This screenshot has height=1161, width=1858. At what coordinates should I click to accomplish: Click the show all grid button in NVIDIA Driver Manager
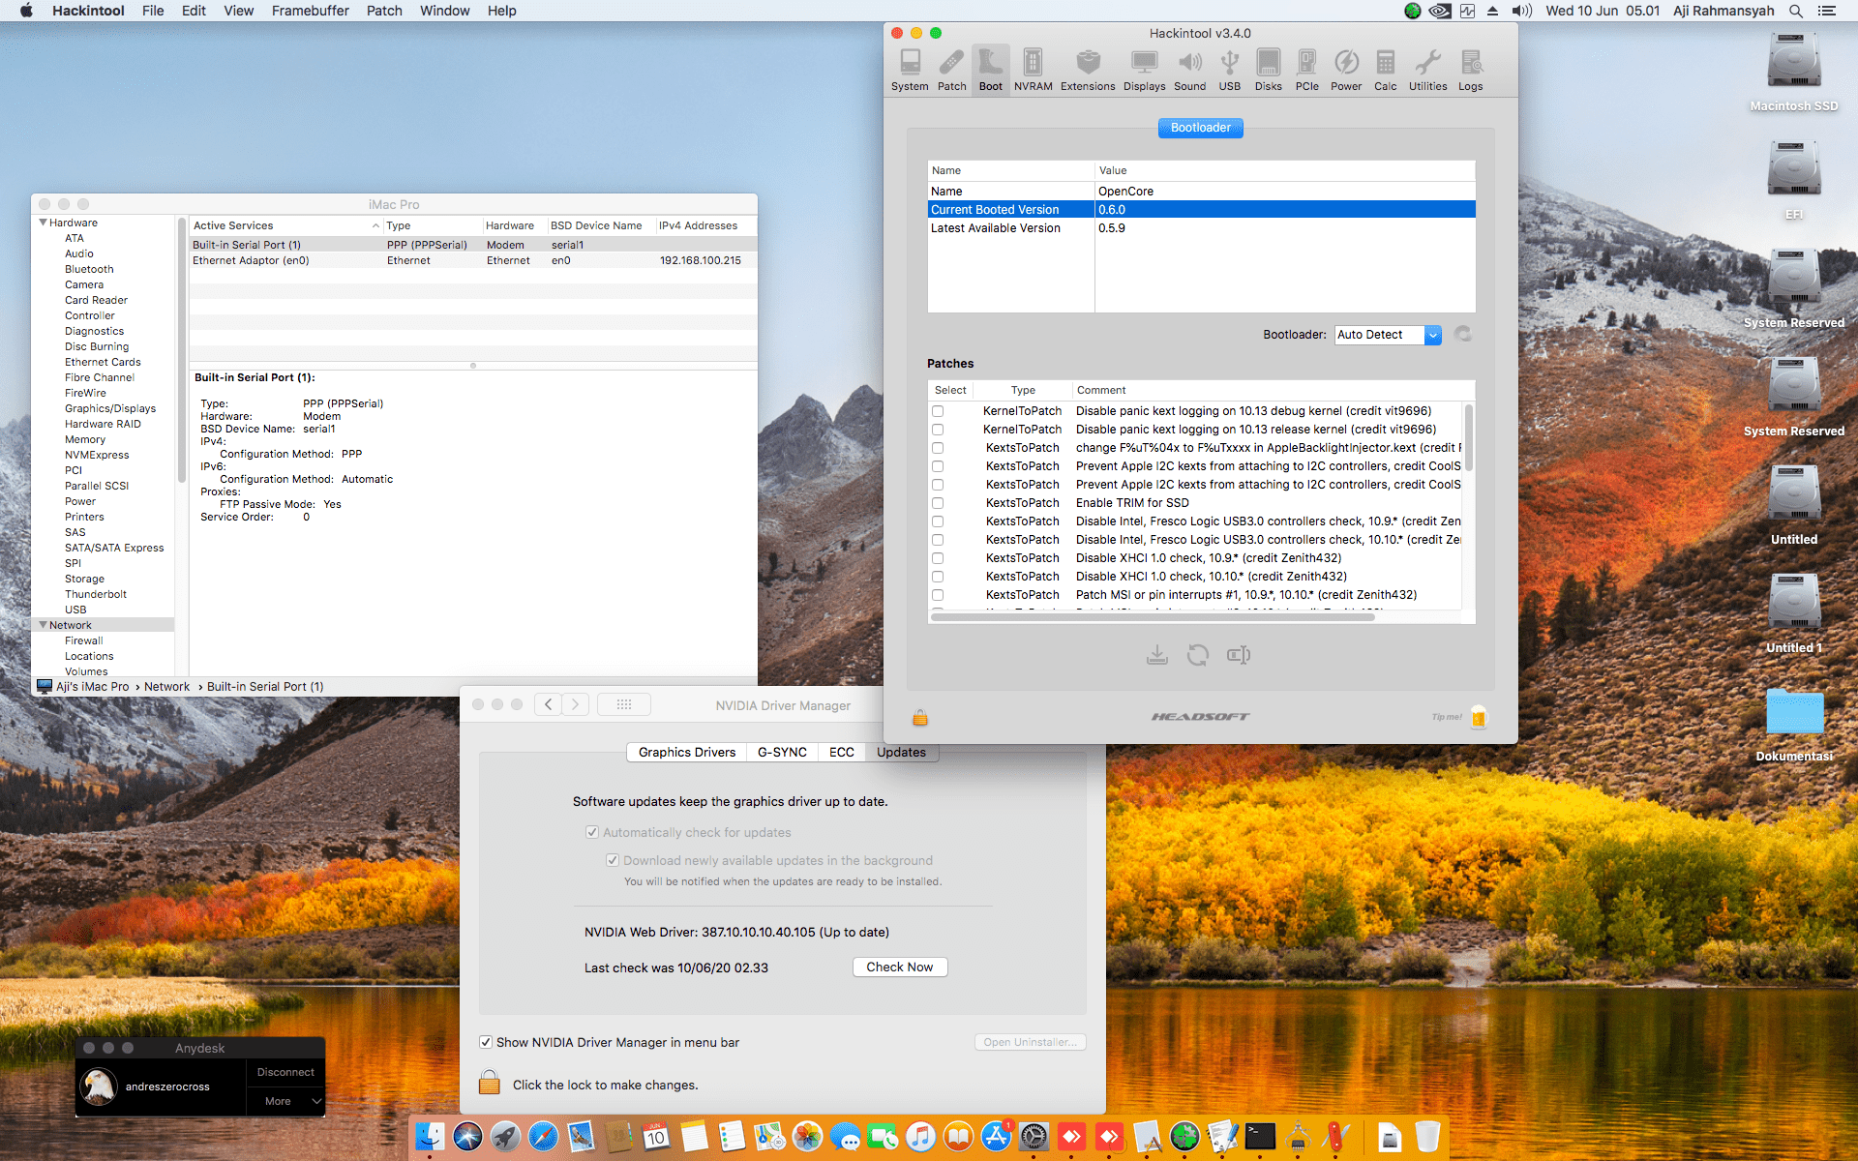624,704
